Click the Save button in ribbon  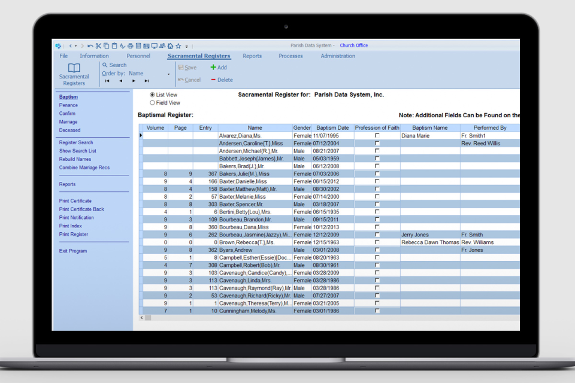(187, 68)
